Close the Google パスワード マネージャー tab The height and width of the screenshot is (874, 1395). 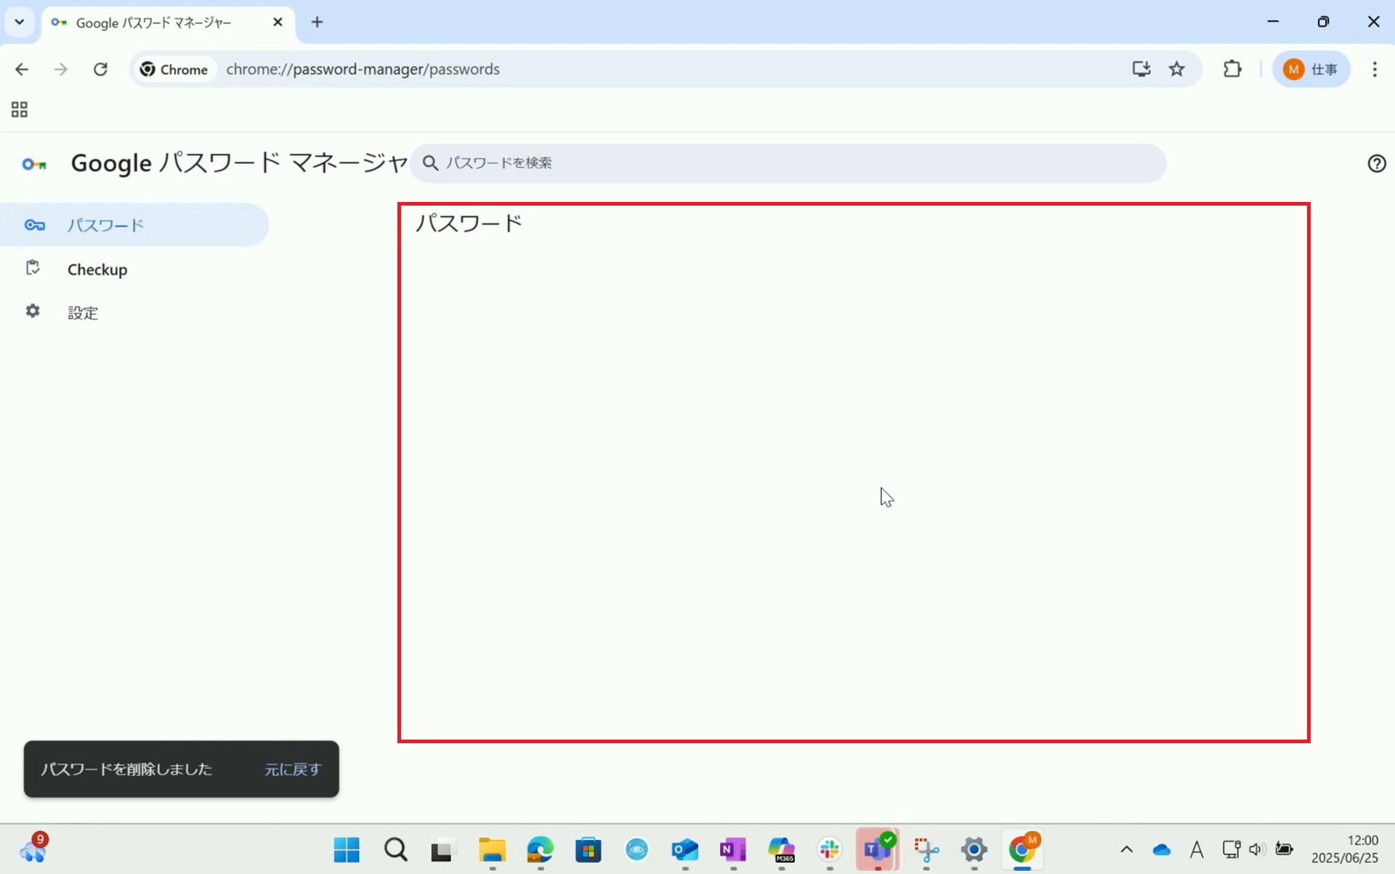tap(278, 22)
